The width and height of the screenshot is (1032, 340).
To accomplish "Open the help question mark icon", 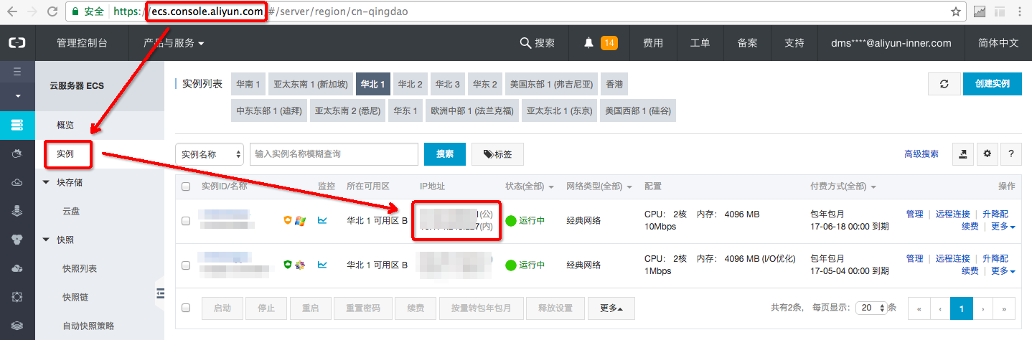I will (x=1011, y=154).
